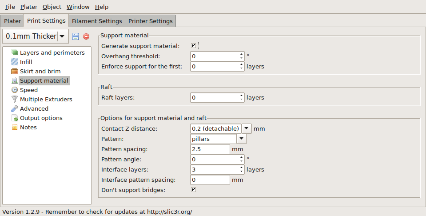Toggle Don't support bridges checkbox
426x216 pixels.
[193, 190]
